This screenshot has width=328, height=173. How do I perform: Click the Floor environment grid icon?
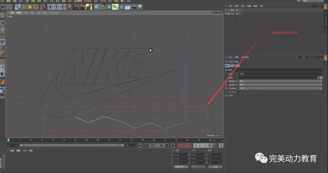coord(128,7)
